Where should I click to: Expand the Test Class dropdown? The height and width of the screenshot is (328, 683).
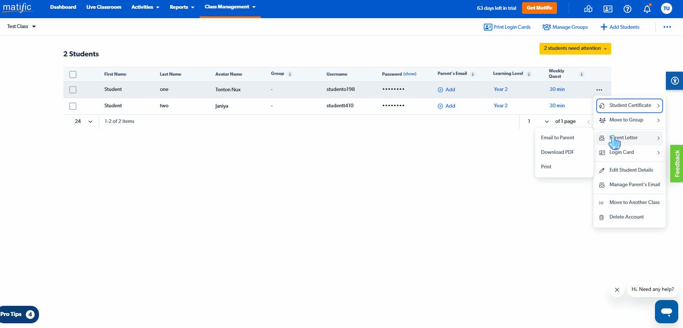[x=21, y=27]
